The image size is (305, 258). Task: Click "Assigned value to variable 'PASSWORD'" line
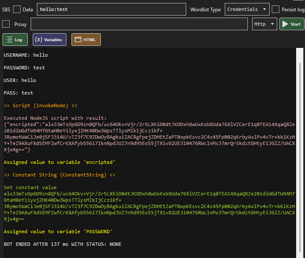coord(58,232)
